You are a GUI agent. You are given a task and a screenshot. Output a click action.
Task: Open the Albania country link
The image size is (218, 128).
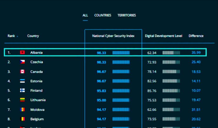pyautogui.click(x=37, y=52)
